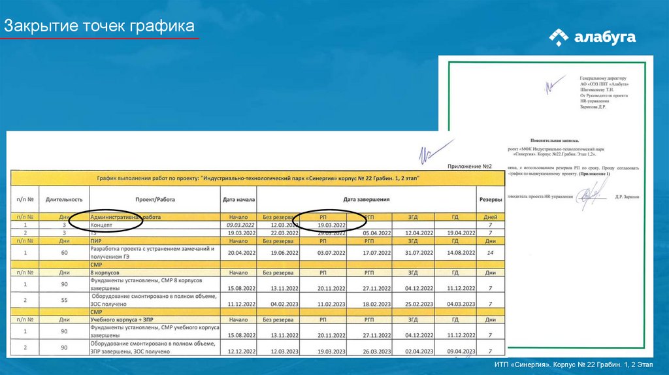Select the slide title "Закрытие точек графика"

point(99,26)
